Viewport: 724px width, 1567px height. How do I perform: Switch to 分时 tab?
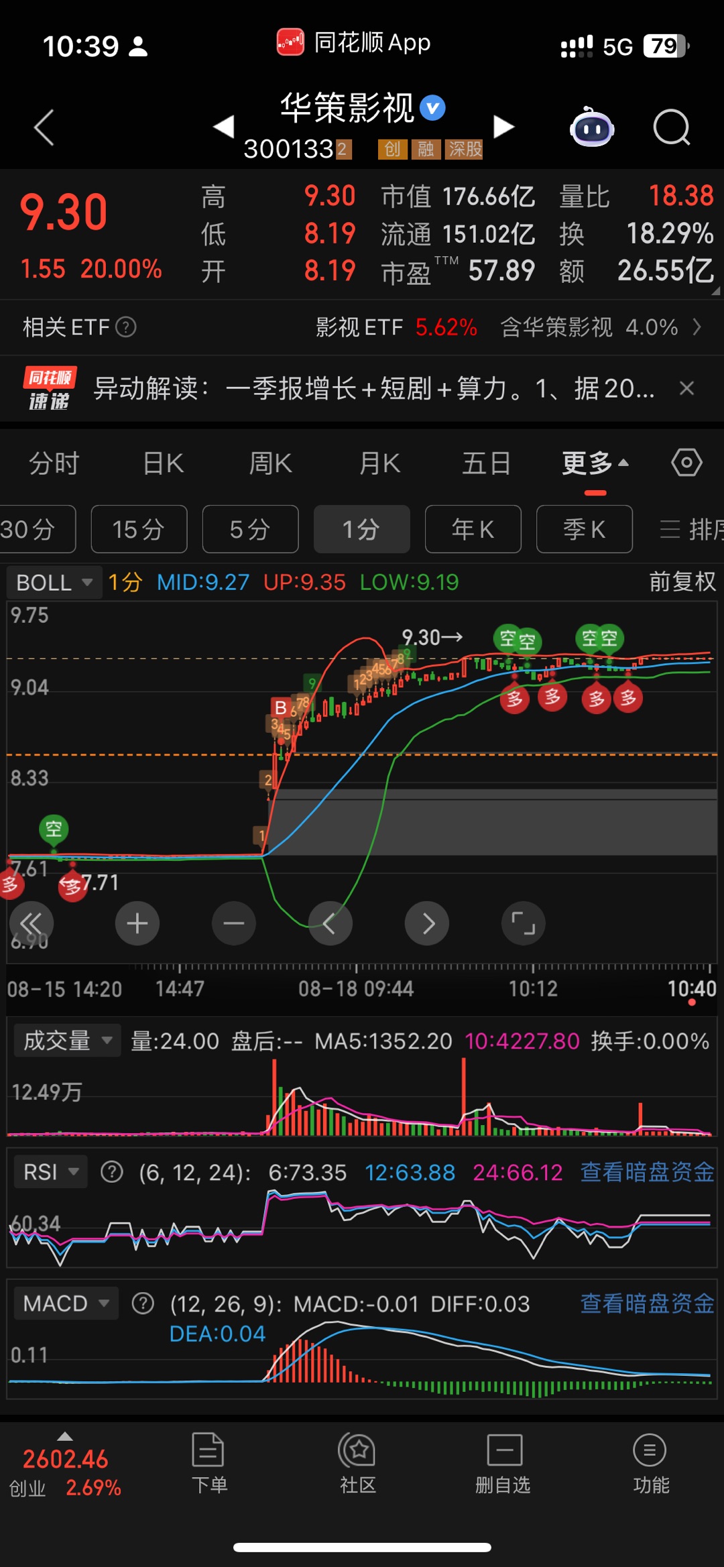54,463
